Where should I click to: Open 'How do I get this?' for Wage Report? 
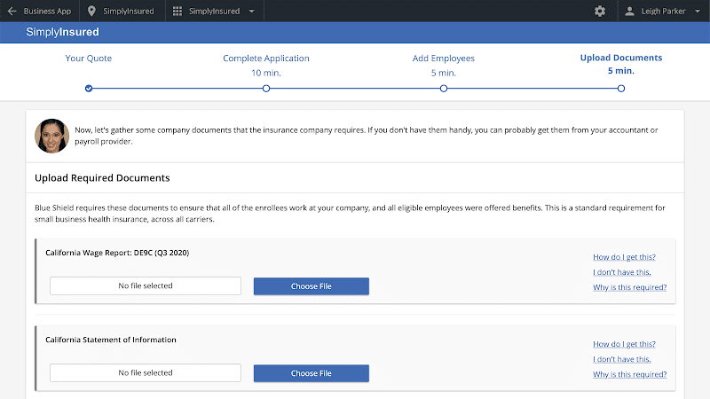[624, 257]
